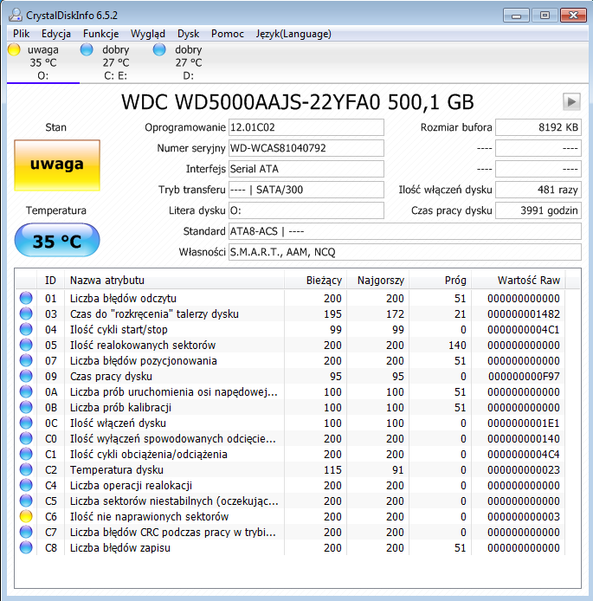The width and height of the screenshot is (593, 601).
Task: Open the Pomoc menu
Action: [x=228, y=34]
